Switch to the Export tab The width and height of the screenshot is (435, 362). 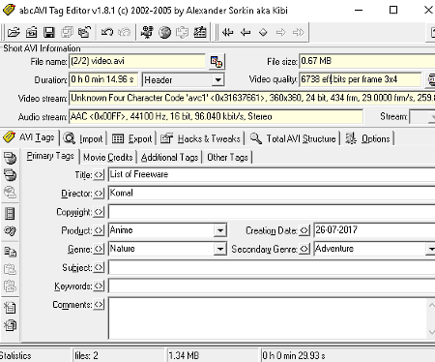[131, 138]
